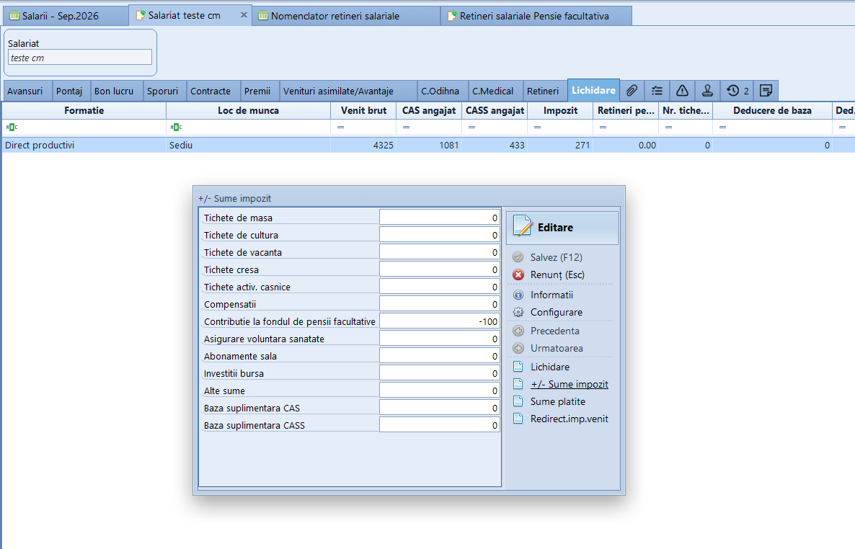The width and height of the screenshot is (855, 549).
Task: Cancel with the Renunț (Esc) button
Action: pyautogui.click(x=549, y=274)
